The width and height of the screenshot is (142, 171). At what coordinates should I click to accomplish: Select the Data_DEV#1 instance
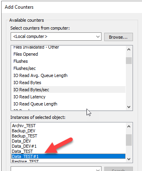(x=24, y=146)
